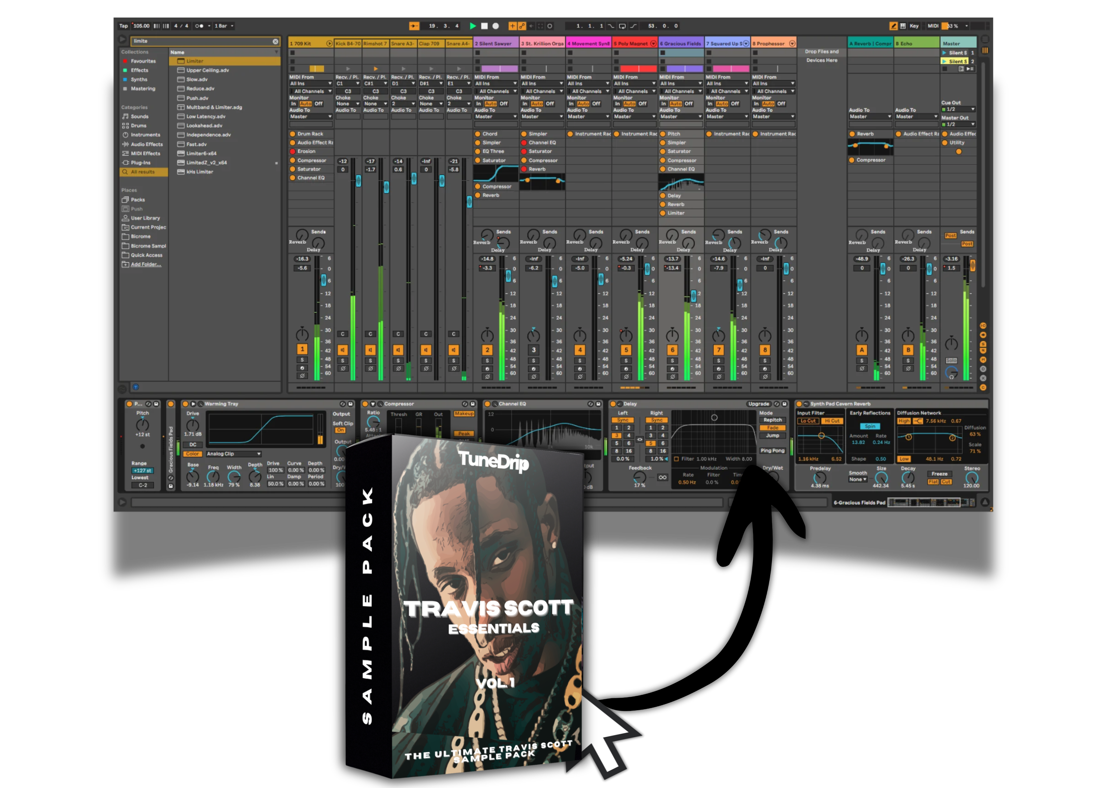Click the Tap tempo button

pyautogui.click(x=124, y=26)
